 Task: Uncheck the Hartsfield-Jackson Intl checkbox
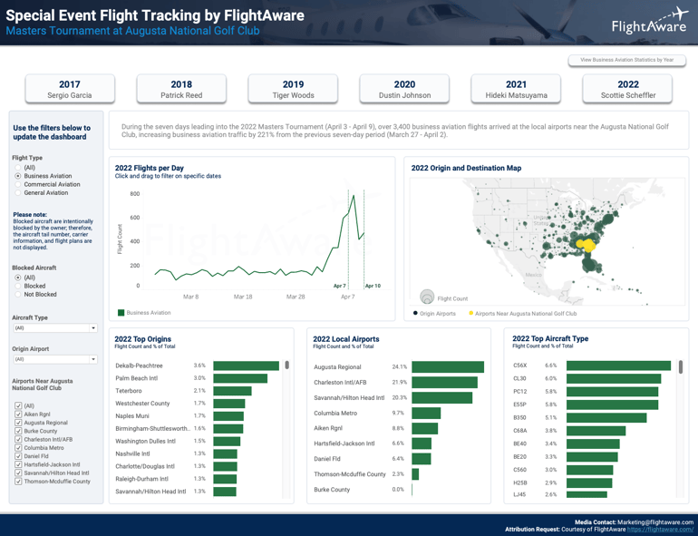tap(18, 464)
